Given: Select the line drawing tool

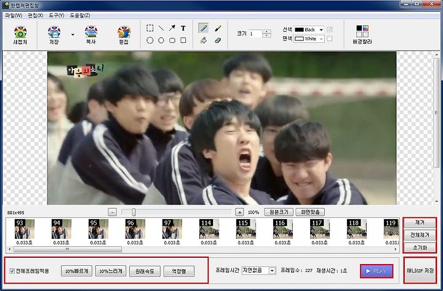Looking at the screenshot, I should coord(161,28).
